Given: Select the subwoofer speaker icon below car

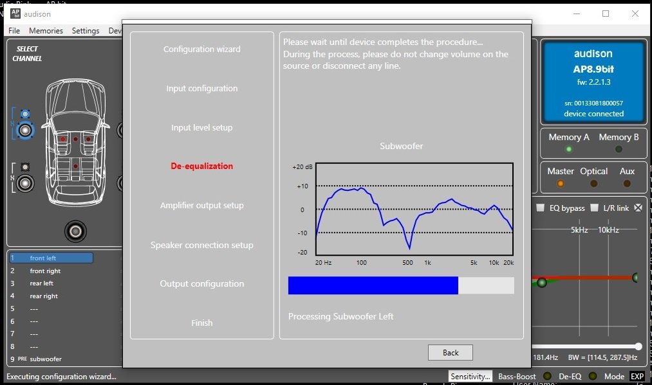Looking at the screenshot, I should tap(75, 231).
